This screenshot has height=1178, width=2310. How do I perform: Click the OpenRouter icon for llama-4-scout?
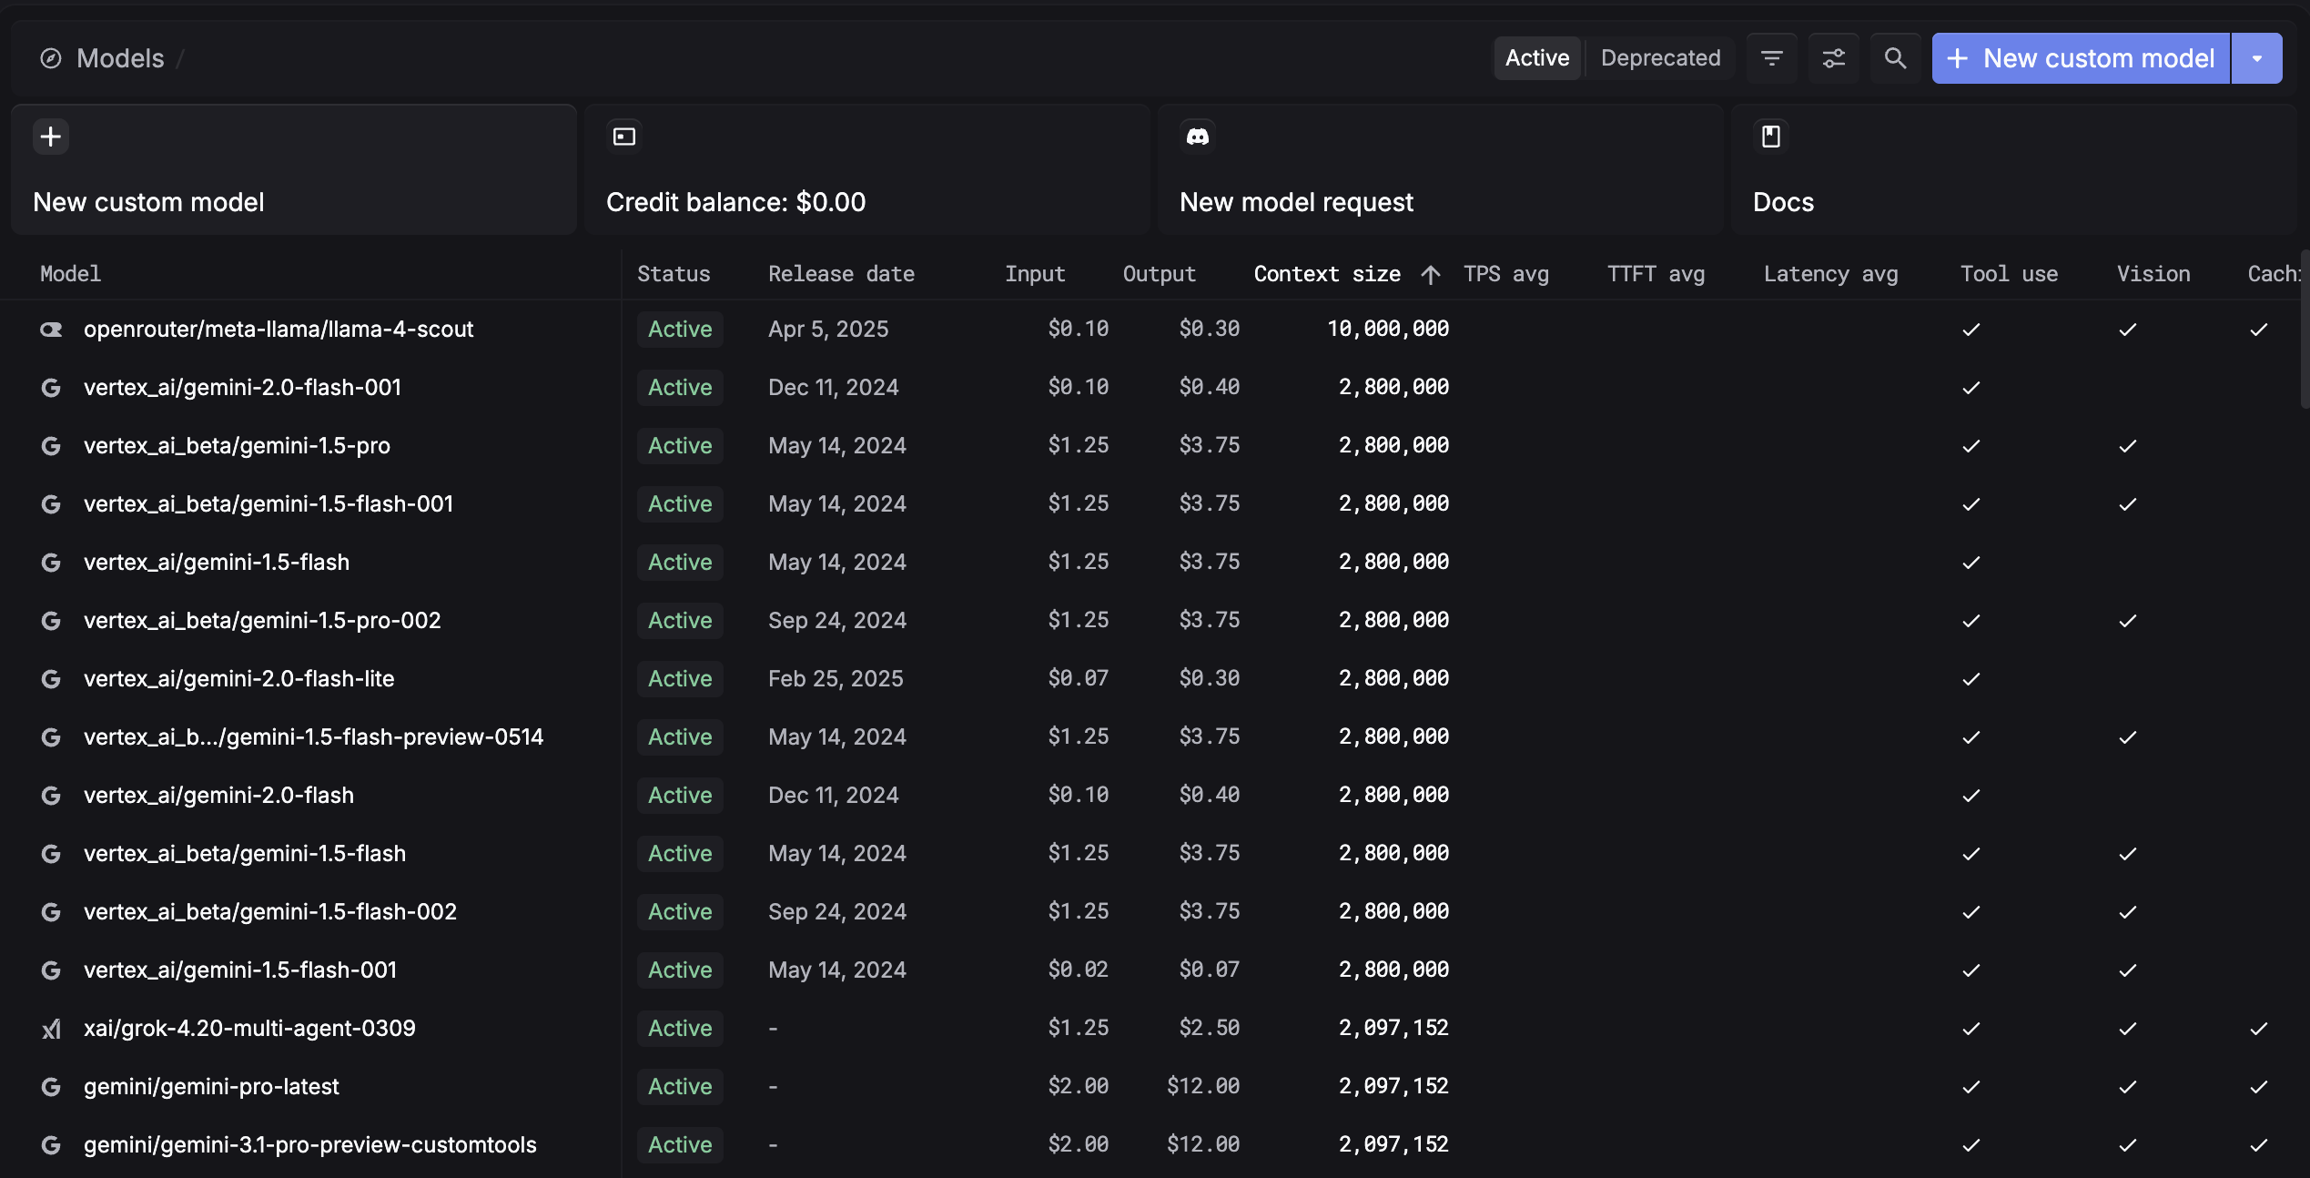(x=51, y=330)
